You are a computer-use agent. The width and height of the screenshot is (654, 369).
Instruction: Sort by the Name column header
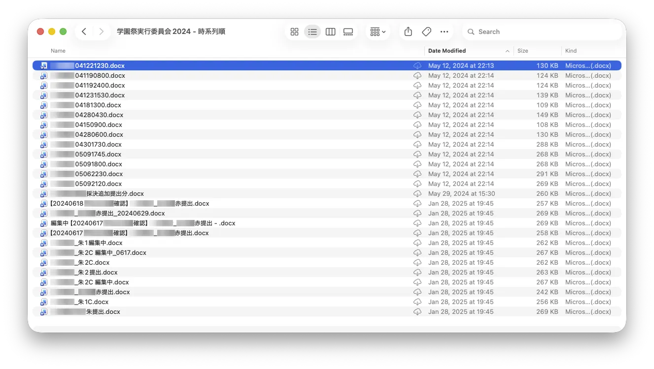click(x=58, y=51)
